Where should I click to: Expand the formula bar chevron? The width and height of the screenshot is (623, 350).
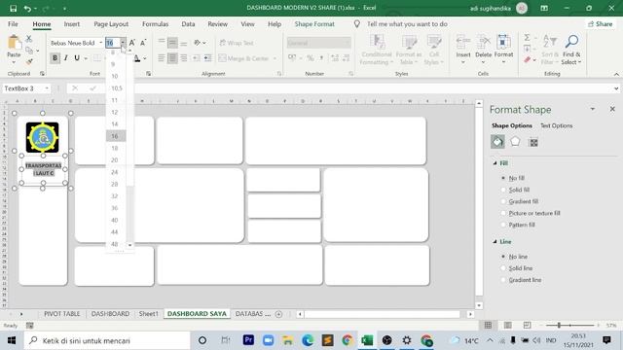[x=616, y=88]
